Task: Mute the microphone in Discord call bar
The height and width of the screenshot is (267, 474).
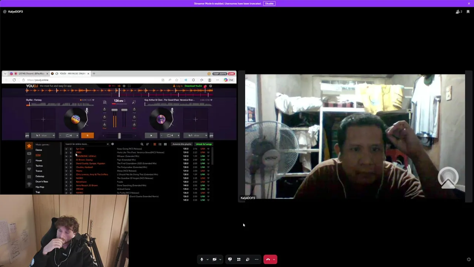Action: pyautogui.click(x=202, y=260)
